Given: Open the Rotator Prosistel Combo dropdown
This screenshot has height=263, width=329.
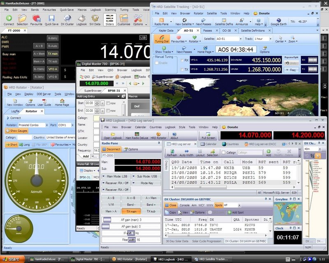Looking at the screenshot, I should pyautogui.click(x=46, y=125).
